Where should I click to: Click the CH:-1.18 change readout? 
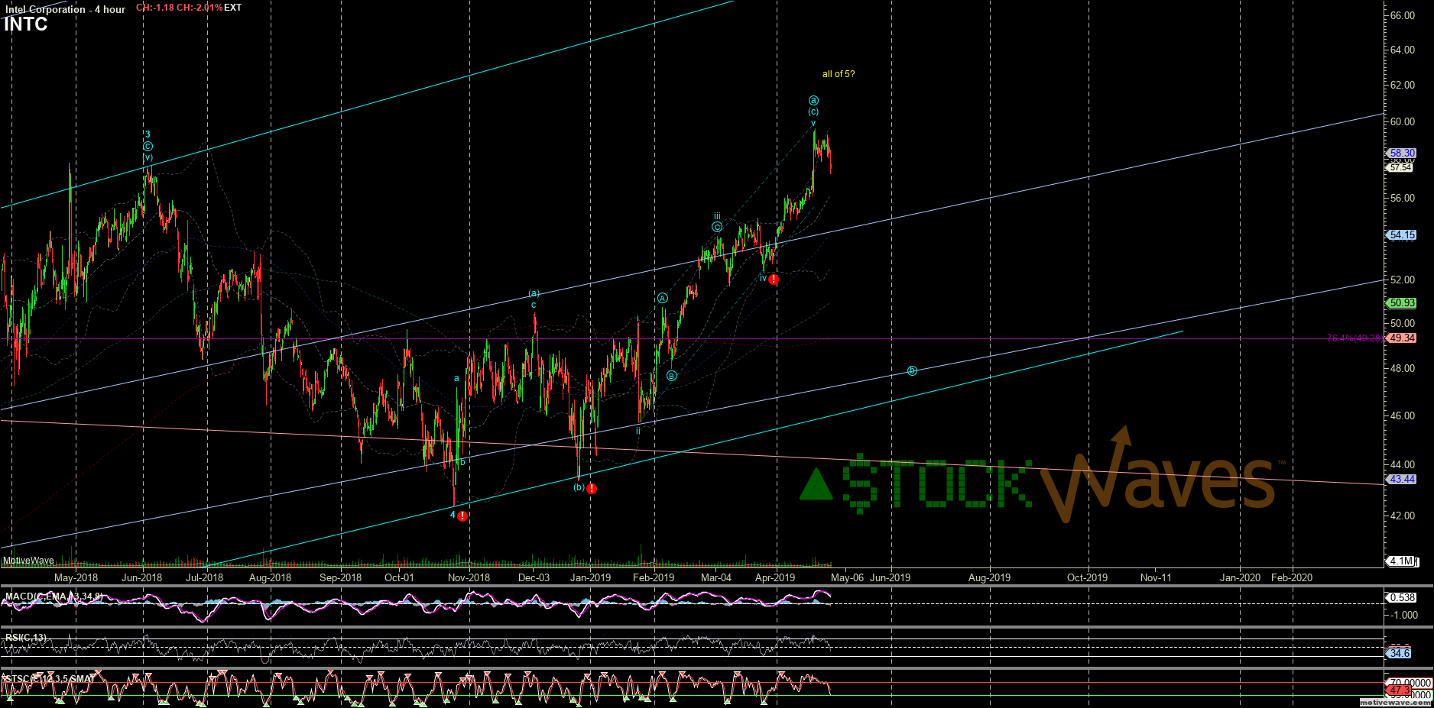pos(155,8)
